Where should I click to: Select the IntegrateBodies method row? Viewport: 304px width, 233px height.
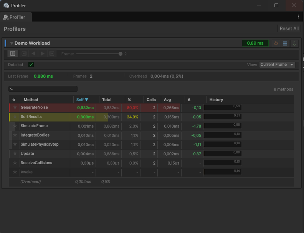[151, 135]
